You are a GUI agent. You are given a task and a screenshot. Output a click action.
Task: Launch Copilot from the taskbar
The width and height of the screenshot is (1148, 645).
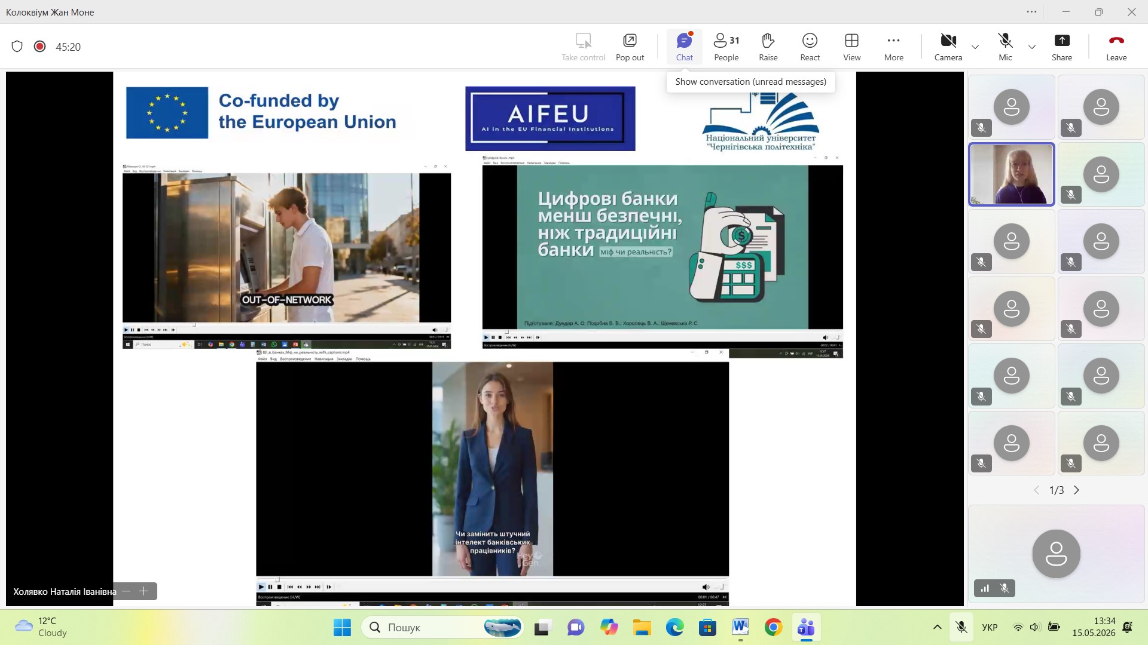click(609, 628)
